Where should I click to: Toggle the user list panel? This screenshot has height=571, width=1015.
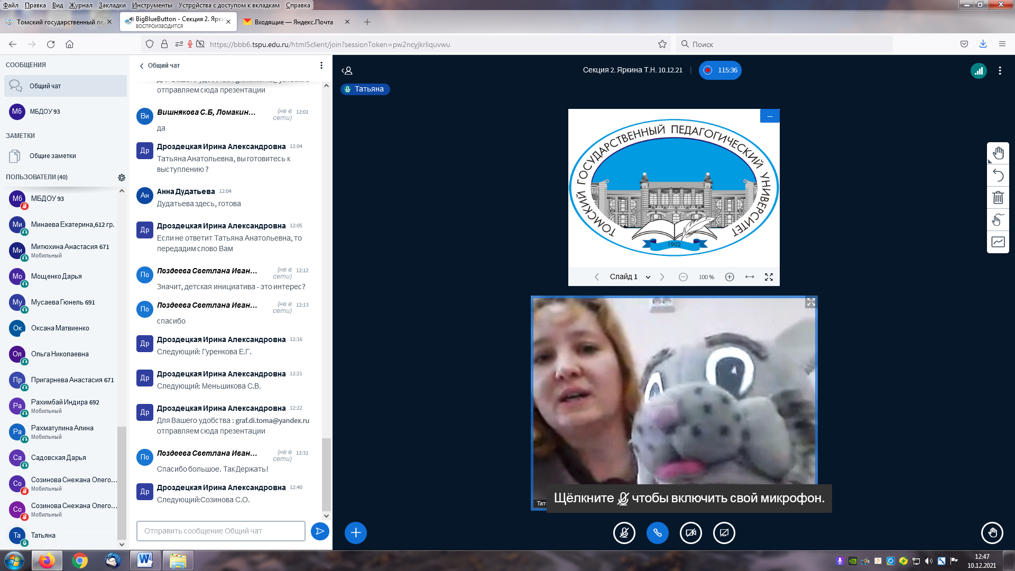pos(347,70)
